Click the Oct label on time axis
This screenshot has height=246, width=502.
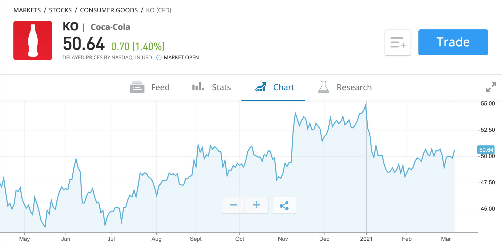click(240, 239)
